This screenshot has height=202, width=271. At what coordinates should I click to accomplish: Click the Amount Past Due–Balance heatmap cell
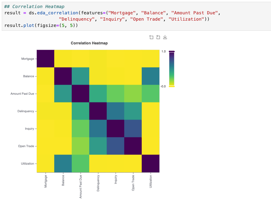pyautogui.click(x=63, y=94)
